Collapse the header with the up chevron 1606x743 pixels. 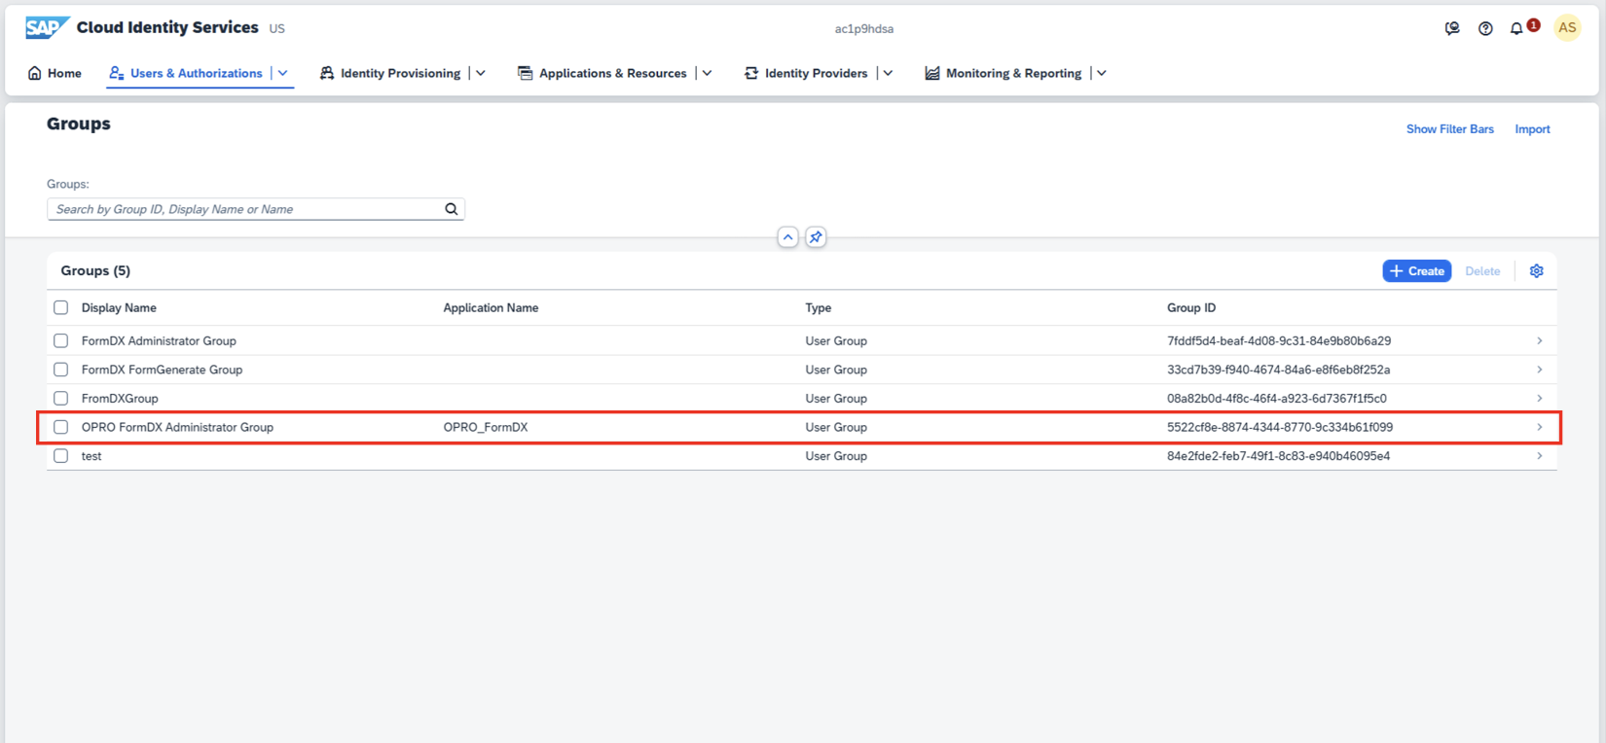tap(787, 237)
